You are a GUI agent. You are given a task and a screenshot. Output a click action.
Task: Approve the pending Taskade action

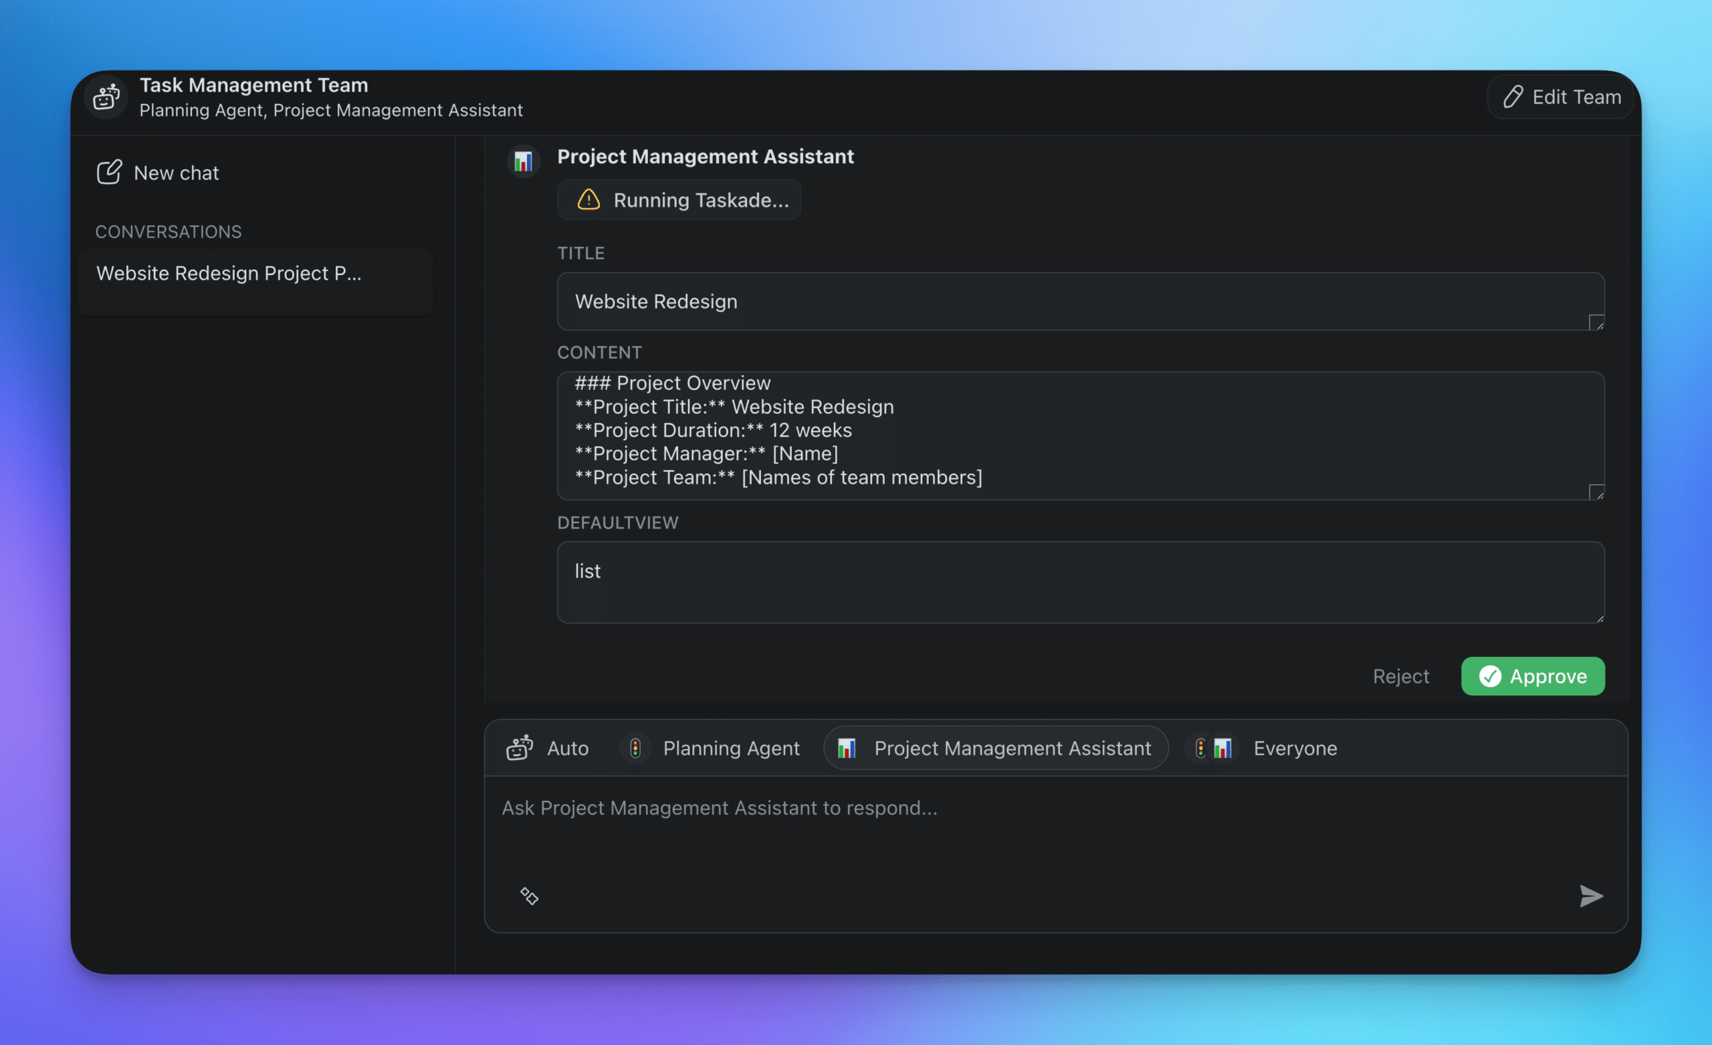(1533, 676)
